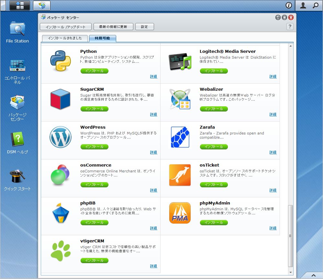
Task: Click the phpBB package icon
Action: pos(60,213)
